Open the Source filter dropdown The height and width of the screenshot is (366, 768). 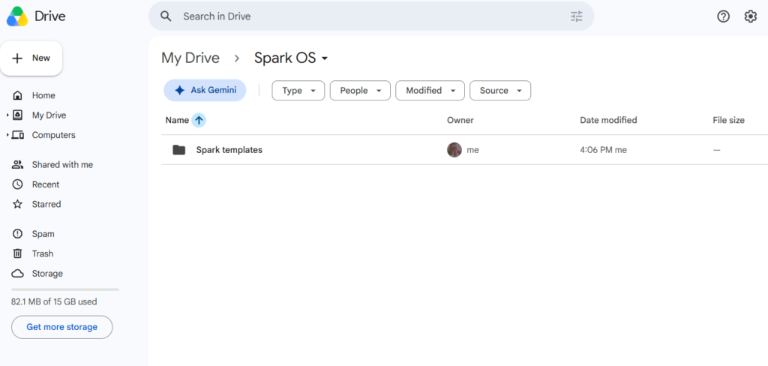pos(500,91)
